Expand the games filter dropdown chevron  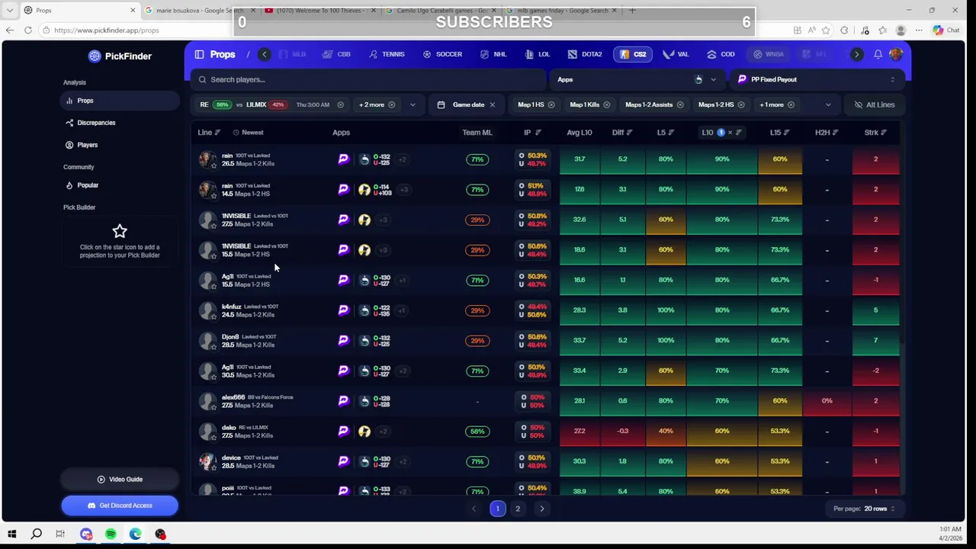coord(413,104)
